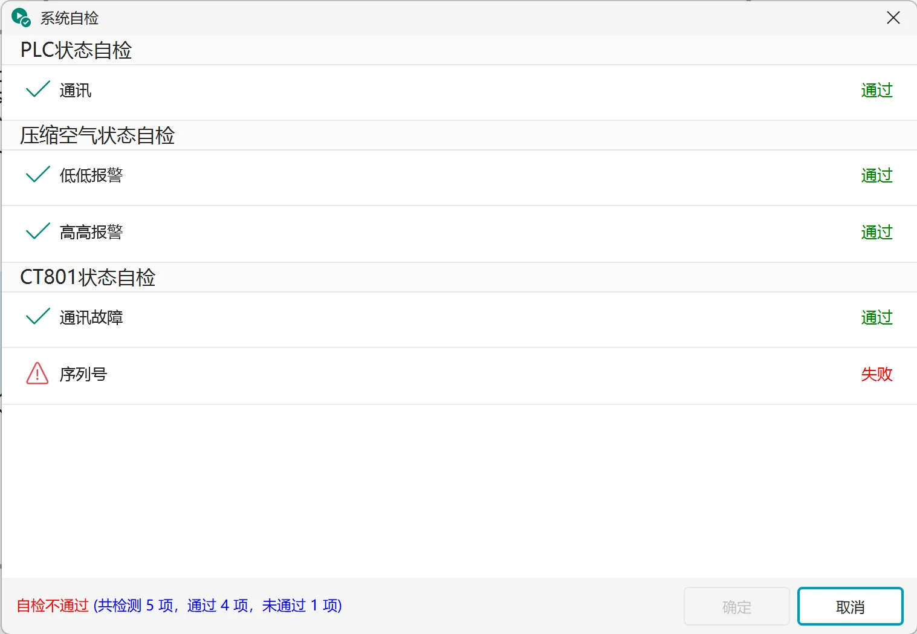This screenshot has width=917, height=634.
Task: Click the 取消 button
Action: point(850,606)
